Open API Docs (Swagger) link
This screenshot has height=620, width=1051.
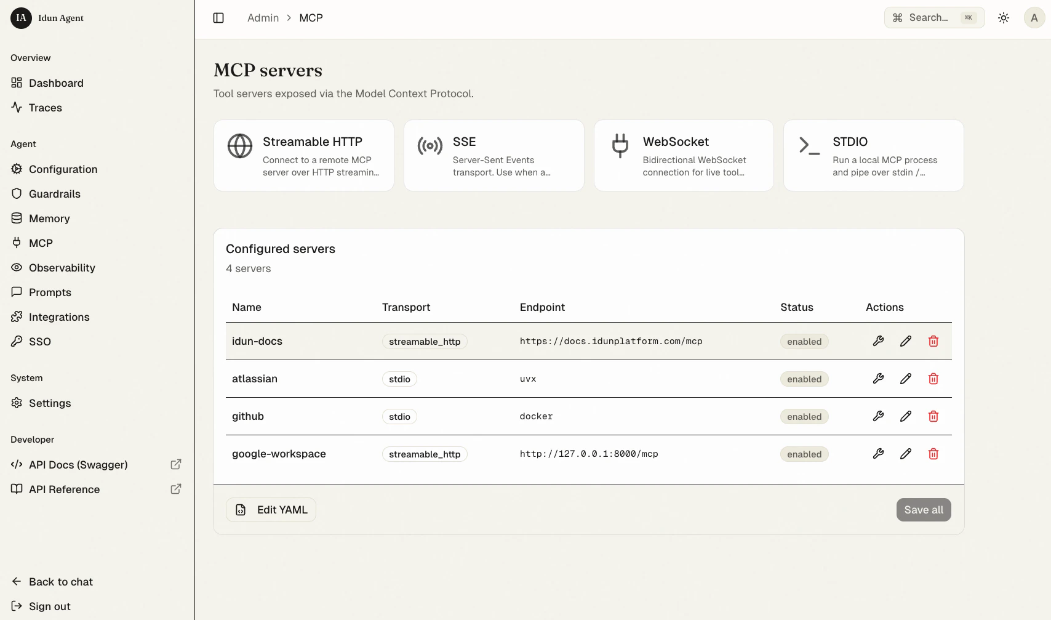pos(78,465)
